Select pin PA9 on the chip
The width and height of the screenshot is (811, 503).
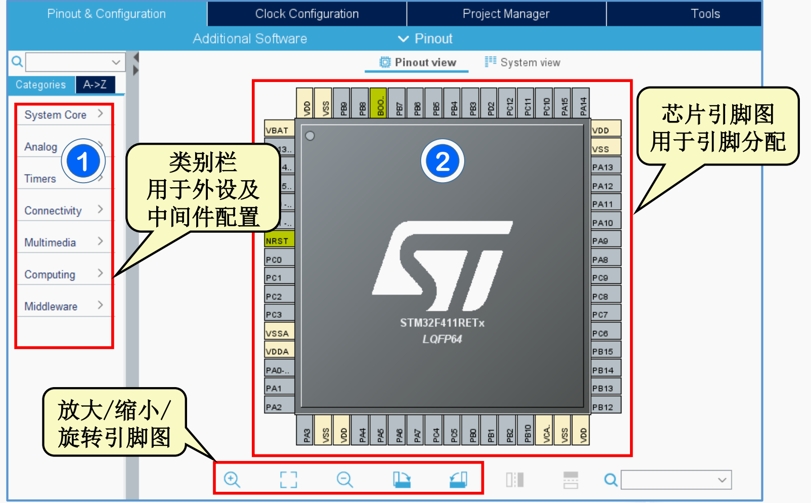pos(606,241)
